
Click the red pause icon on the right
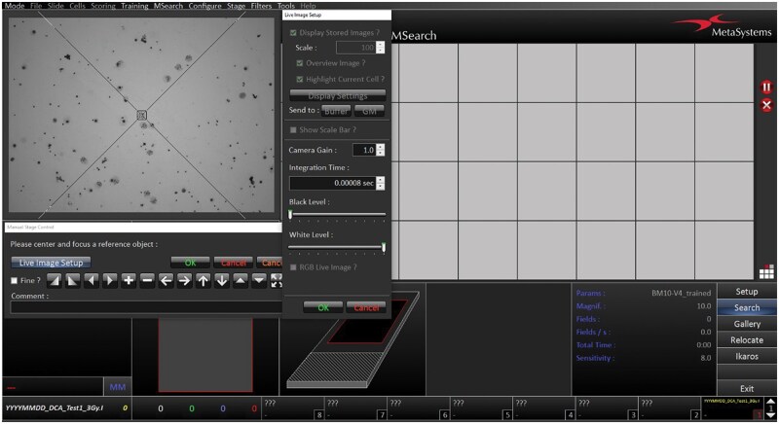765,88
